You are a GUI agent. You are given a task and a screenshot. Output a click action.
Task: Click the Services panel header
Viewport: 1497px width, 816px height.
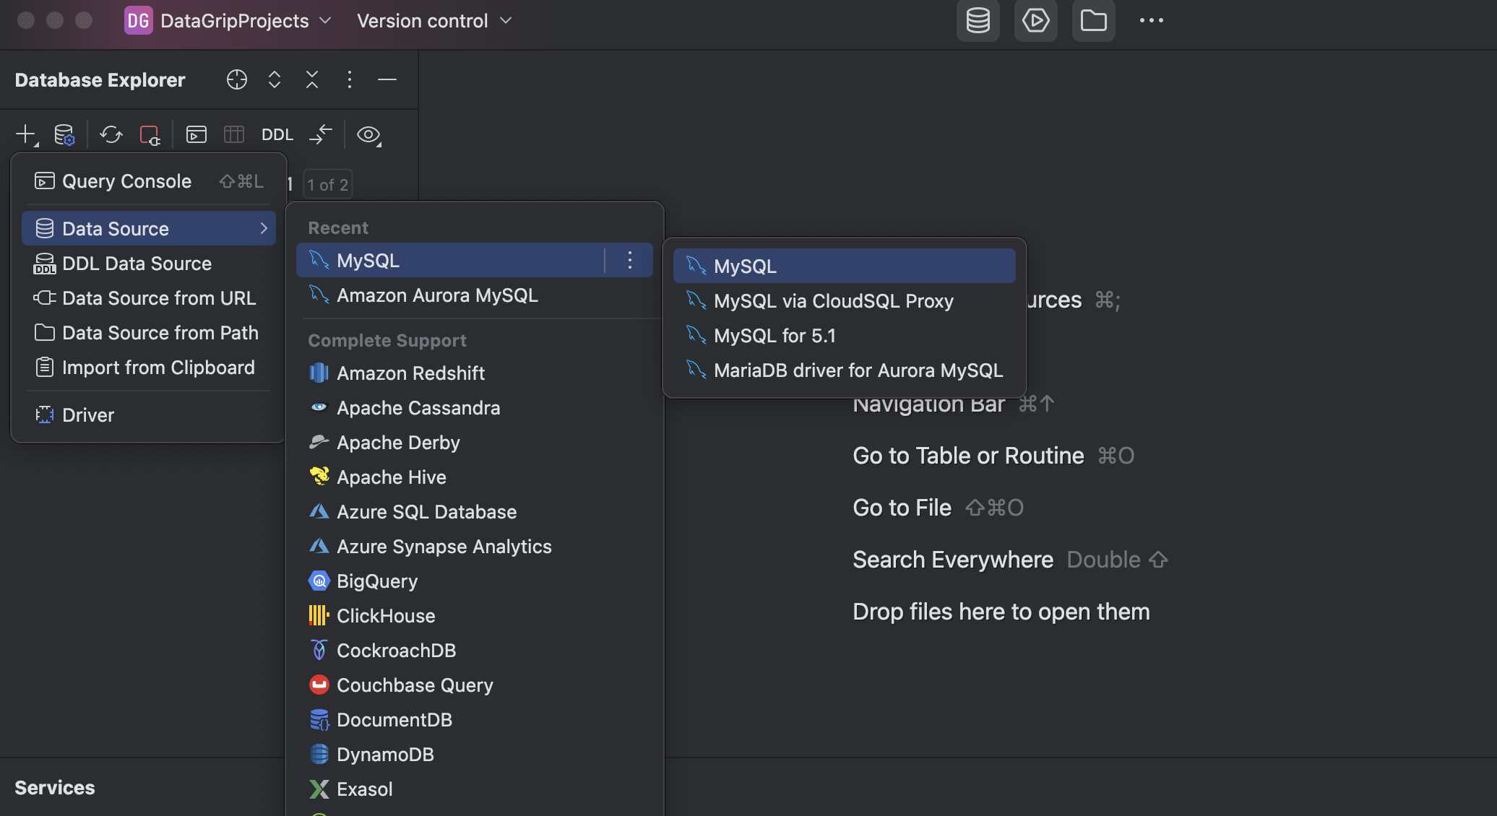click(x=55, y=788)
